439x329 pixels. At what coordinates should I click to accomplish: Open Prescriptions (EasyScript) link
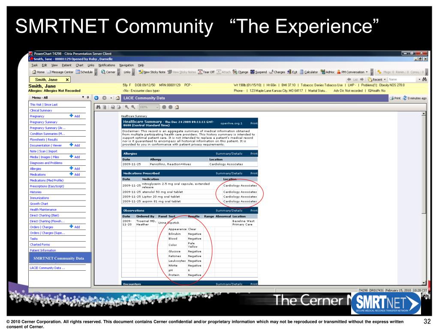pos(47,186)
